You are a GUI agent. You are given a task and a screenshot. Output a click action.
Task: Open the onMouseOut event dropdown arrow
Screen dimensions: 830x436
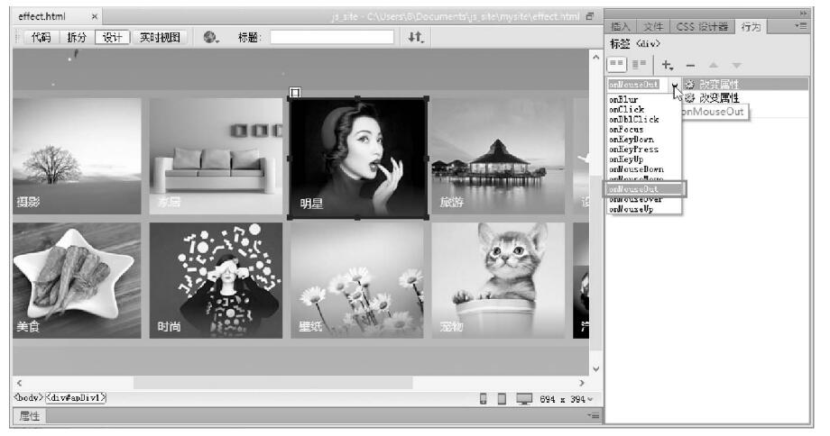tap(674, 85)
